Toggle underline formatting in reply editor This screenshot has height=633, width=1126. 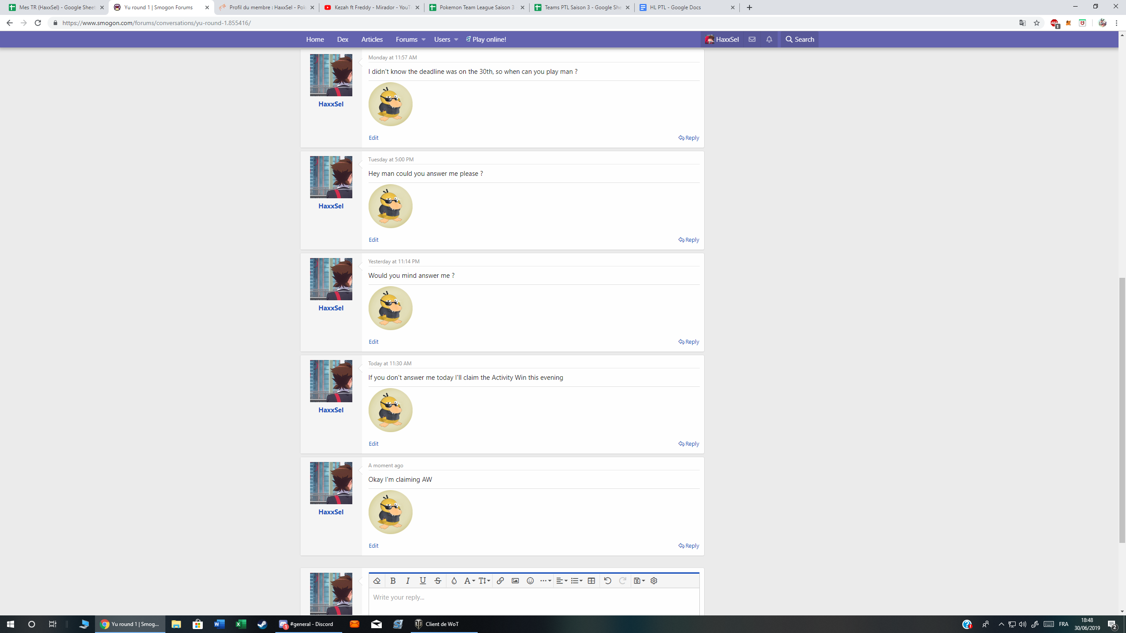pos(423,581)
